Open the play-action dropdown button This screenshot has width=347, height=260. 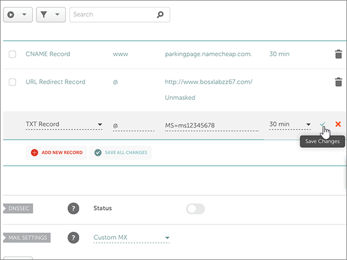17,14
